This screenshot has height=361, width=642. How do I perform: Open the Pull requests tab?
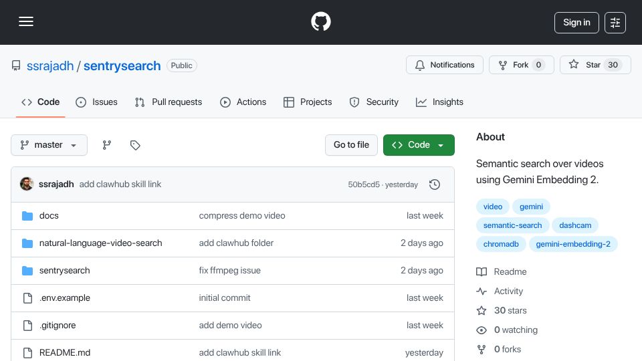(x=169, y=102)
